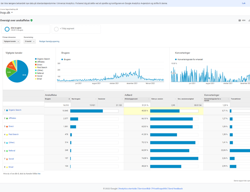Add a segment via Tilføj segment
The width and height of the screenshot is (250, 192).
67,29
